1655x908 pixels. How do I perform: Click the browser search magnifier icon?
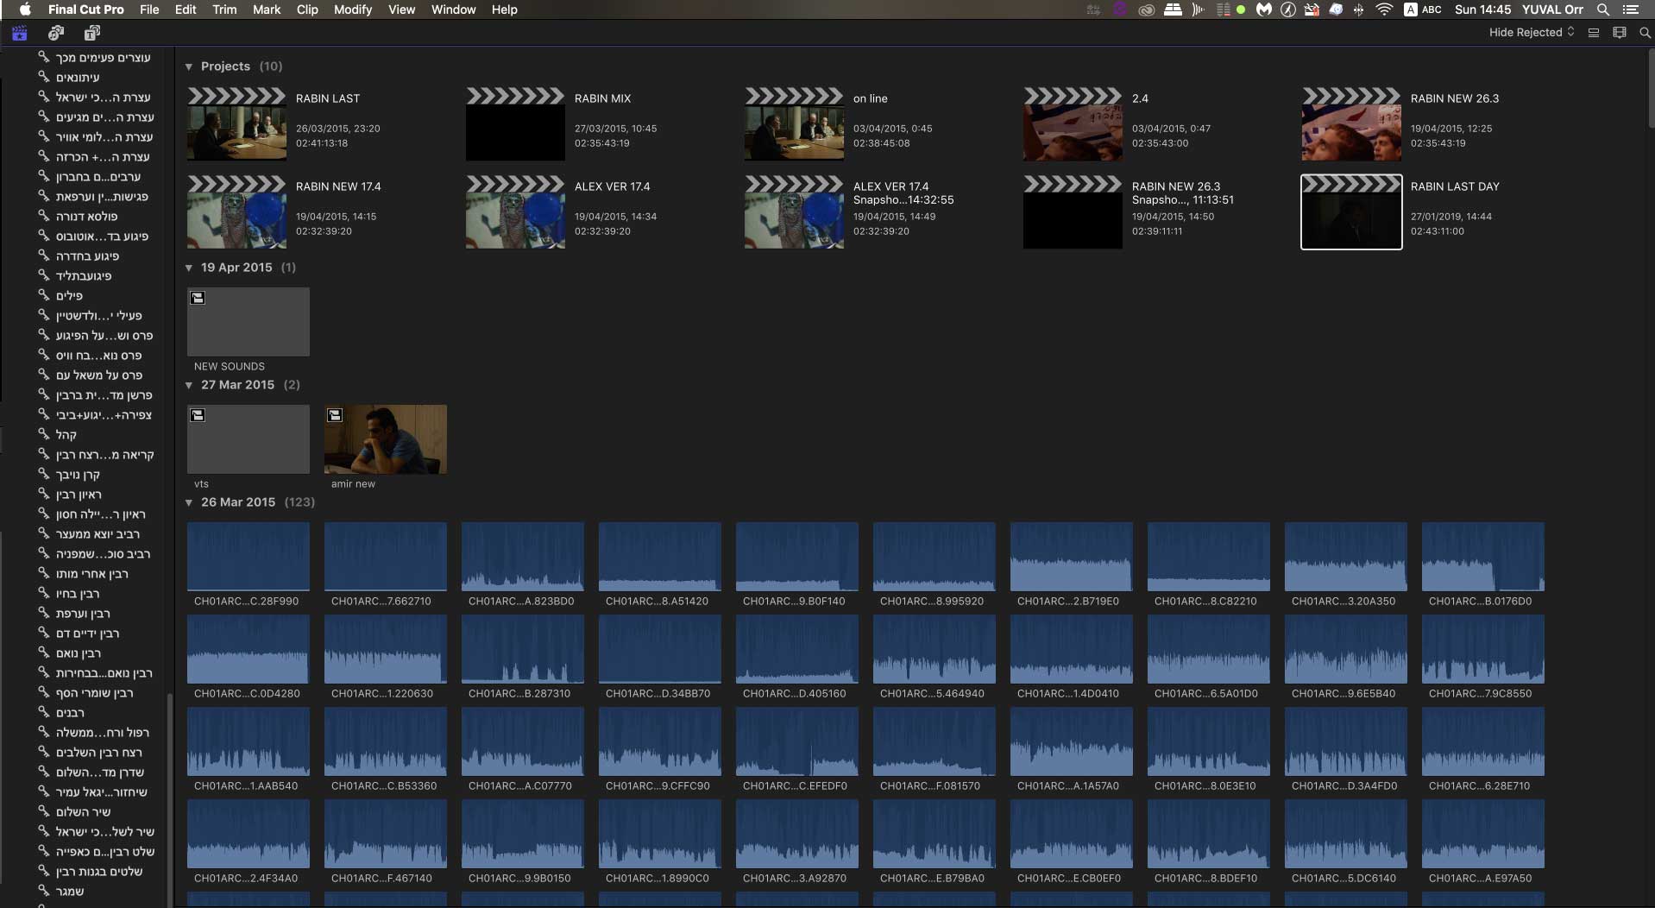(x=1645, y=33)
